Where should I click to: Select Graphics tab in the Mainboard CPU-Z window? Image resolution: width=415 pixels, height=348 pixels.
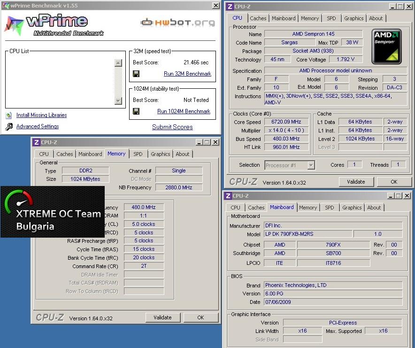click(x=352, y=208)
